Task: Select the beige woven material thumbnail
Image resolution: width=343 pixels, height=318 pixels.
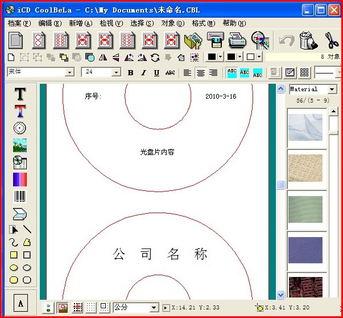Action: point(305,168)
